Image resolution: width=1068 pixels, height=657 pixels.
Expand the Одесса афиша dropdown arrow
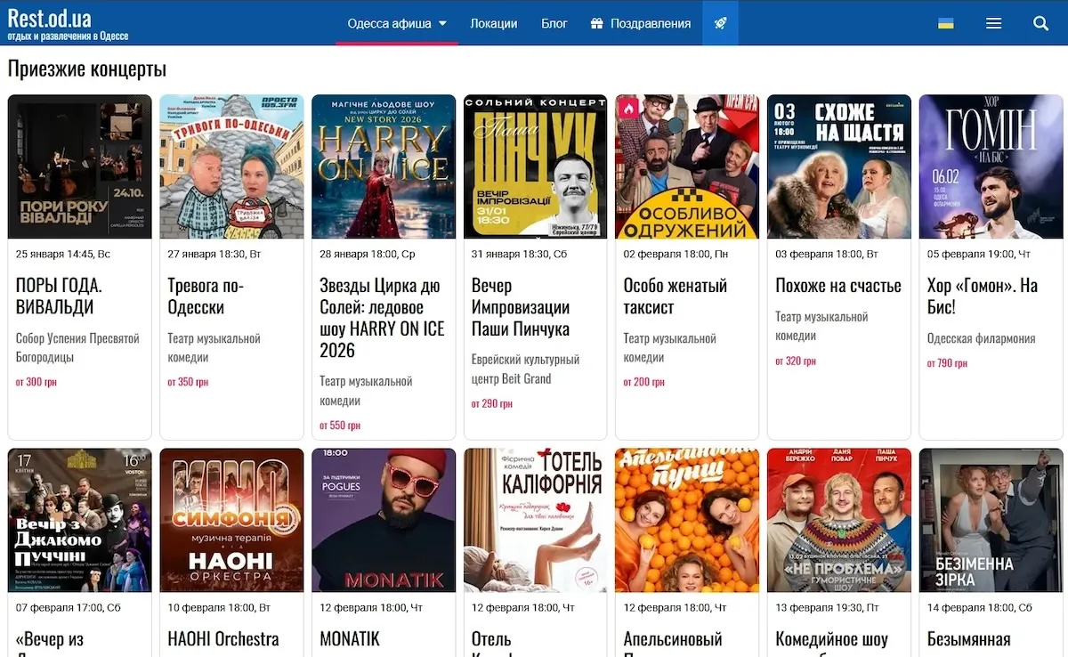pos(443,24)
